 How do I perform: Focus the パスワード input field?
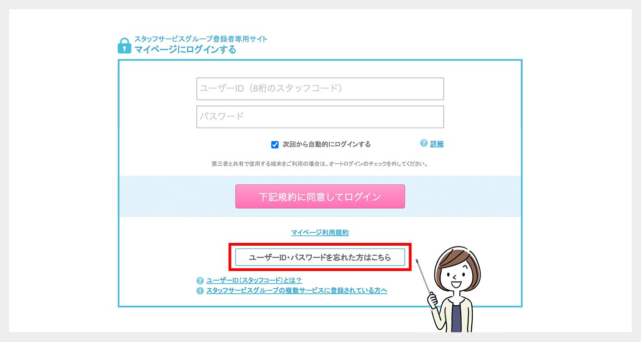pyautogui.click(x=320, y=117)
